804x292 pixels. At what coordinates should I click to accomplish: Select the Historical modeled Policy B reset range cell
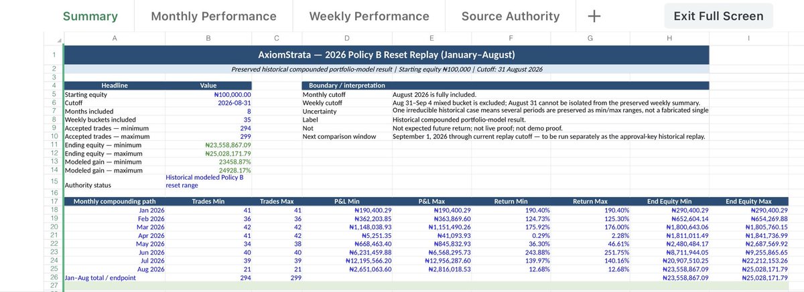pos(208,182)
